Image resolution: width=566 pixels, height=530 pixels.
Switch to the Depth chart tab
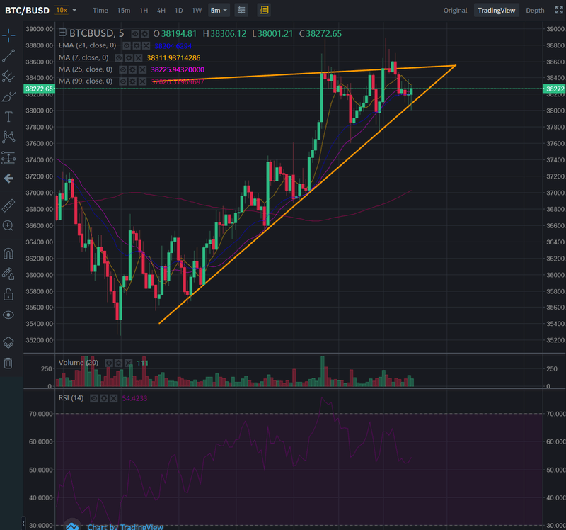(535, 11)
